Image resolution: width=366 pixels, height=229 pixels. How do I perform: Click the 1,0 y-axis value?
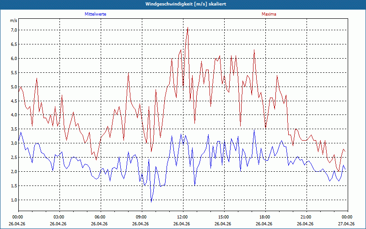click(14, 200)
